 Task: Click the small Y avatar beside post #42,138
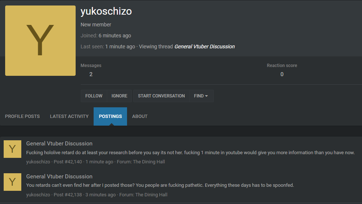(x=12, y=182)
